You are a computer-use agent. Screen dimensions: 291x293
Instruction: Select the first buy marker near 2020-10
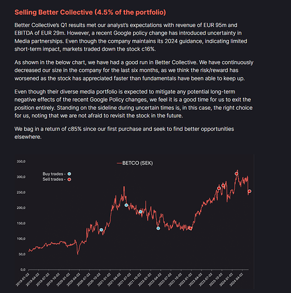(x=101, y=230)
